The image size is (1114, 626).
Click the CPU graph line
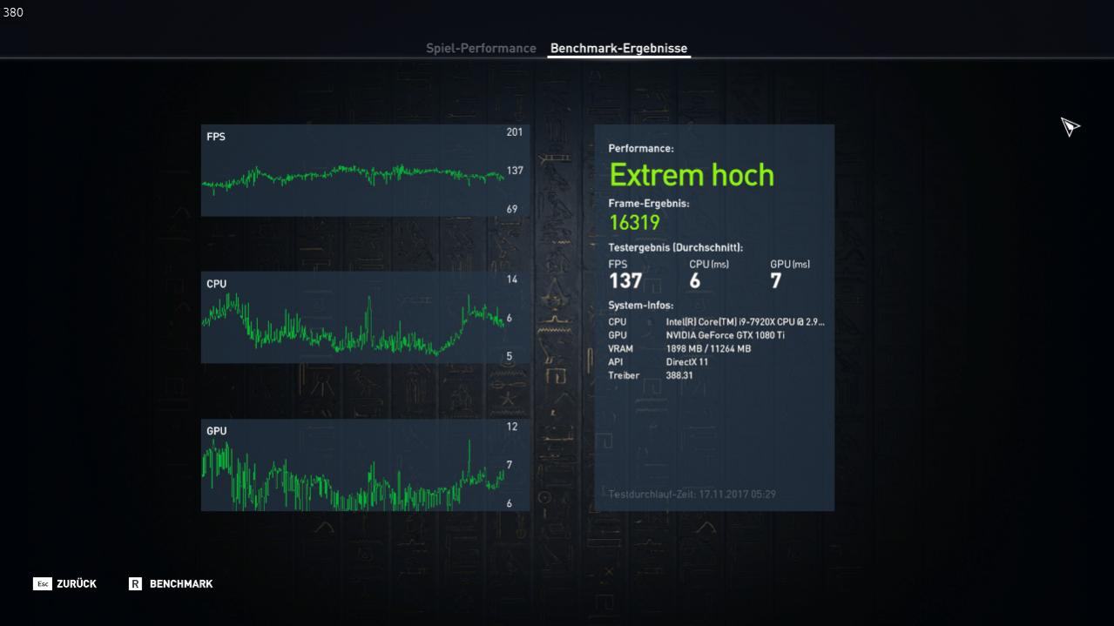pos(353,325)
